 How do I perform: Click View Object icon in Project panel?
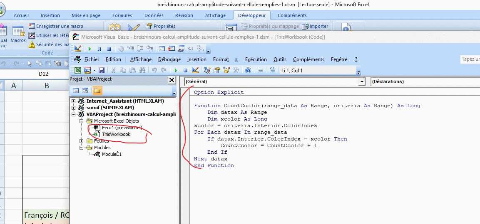click(x=85, y=91)
